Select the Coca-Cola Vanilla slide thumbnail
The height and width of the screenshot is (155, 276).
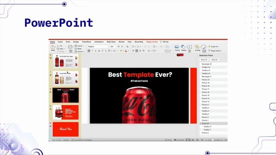point(66,78)
